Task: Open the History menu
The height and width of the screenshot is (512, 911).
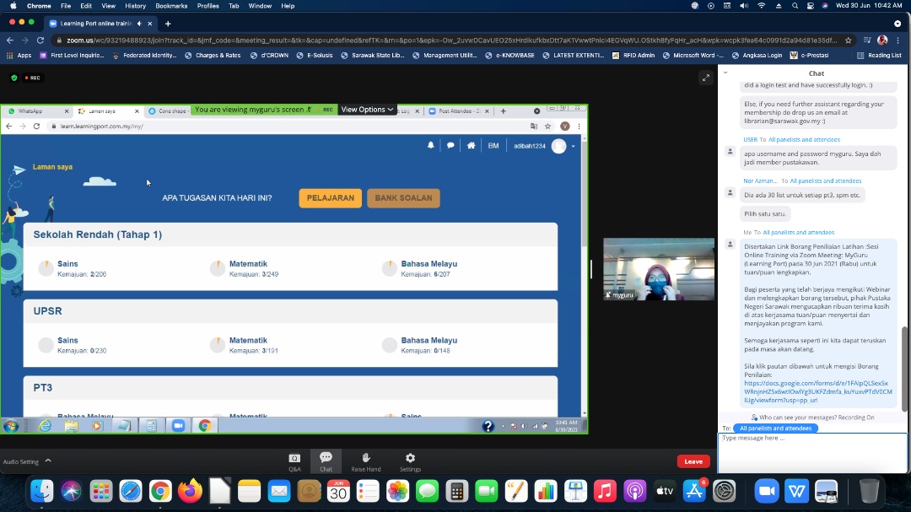Action: tap(135, 6)
